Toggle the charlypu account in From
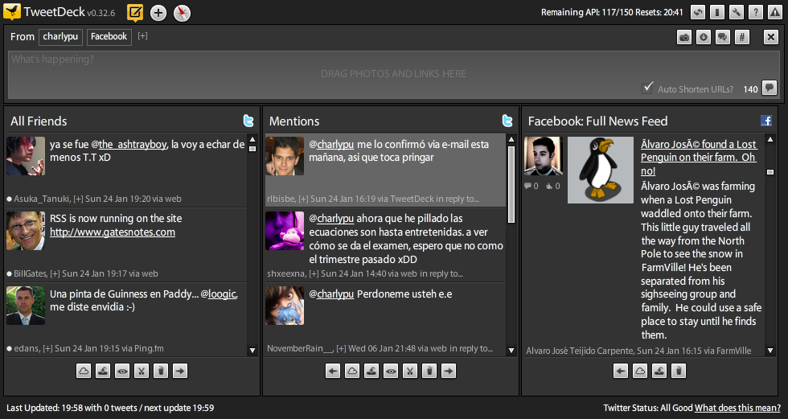 [60, 37]
